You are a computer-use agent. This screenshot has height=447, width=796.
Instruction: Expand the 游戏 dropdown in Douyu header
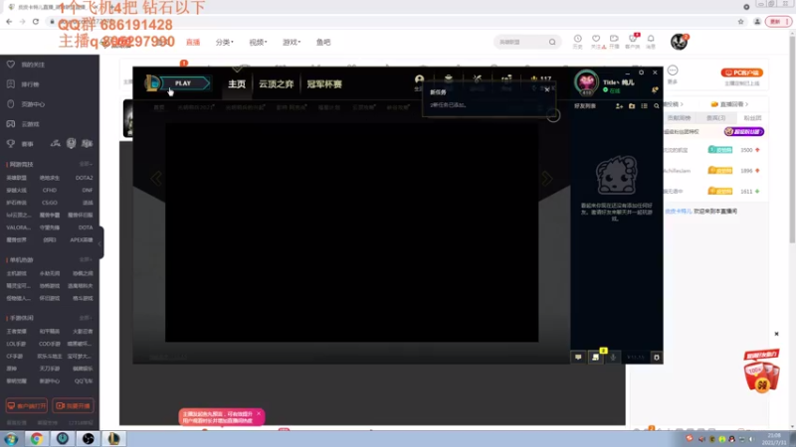click(x=292, y=42)
